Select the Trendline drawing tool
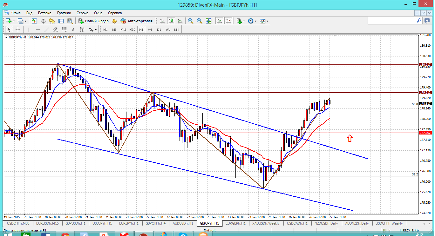The image size is (435, 236). click(x=47, y=29)
